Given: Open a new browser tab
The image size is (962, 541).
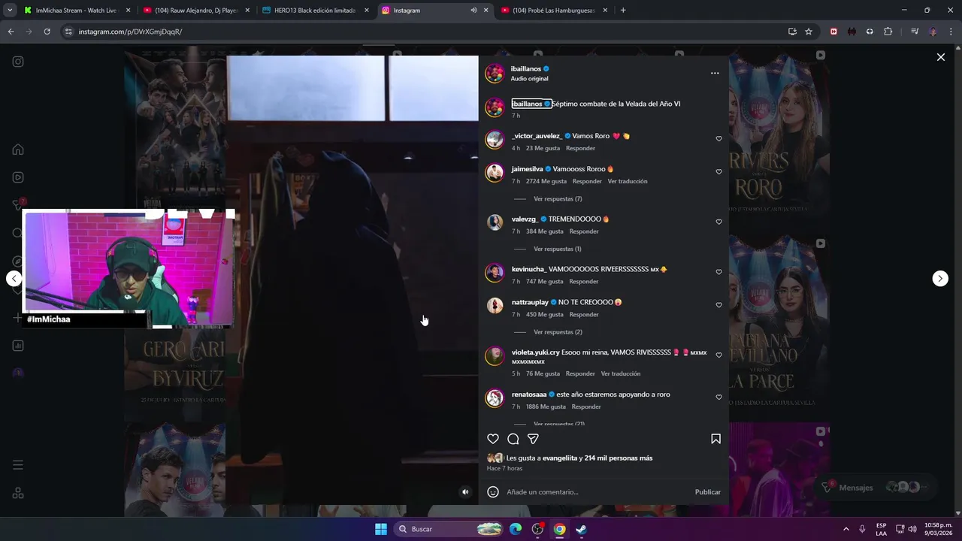Looking at the screenshot, I should click(623, 11).
